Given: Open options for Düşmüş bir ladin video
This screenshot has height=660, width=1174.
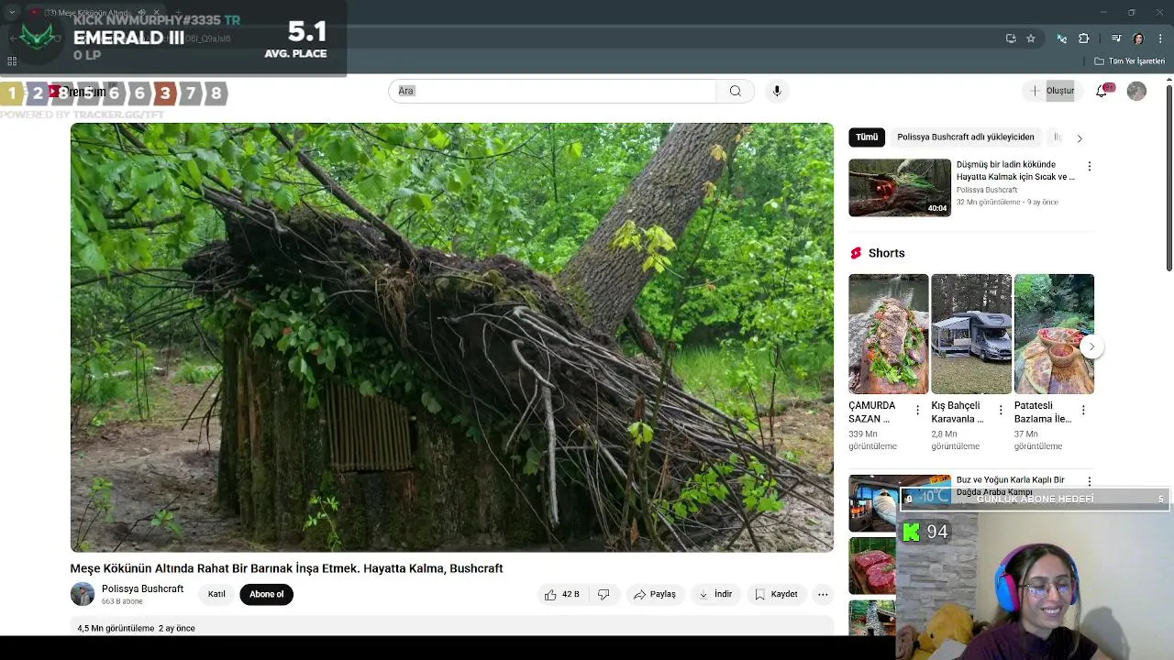Looking at the screenshot, I should [1089, 166].
